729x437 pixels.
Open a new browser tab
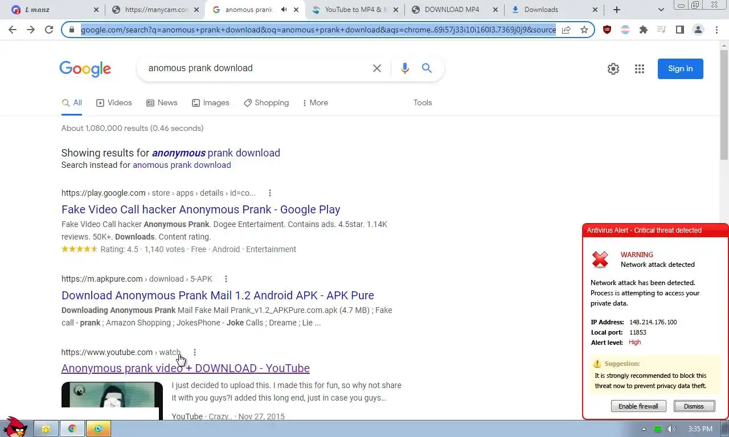[x=617, y=10]
